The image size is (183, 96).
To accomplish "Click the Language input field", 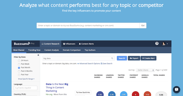I will [x=26, y=88].
